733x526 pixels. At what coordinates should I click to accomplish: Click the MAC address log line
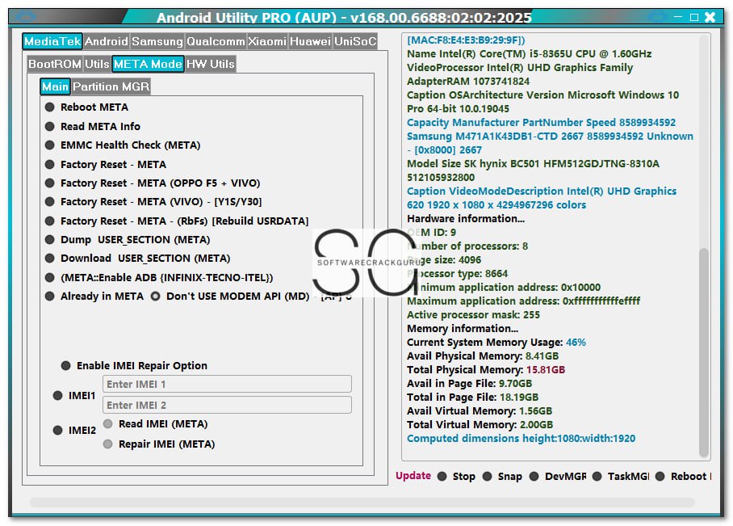click(x=466, y=40)
